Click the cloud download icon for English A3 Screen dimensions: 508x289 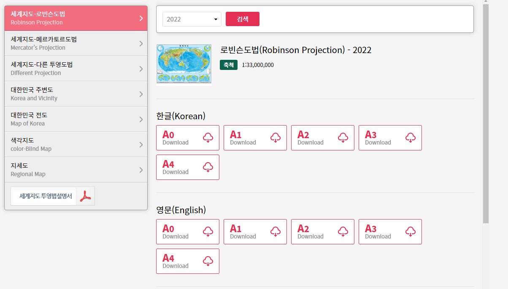pyautogui.click(x=411, y=232)
